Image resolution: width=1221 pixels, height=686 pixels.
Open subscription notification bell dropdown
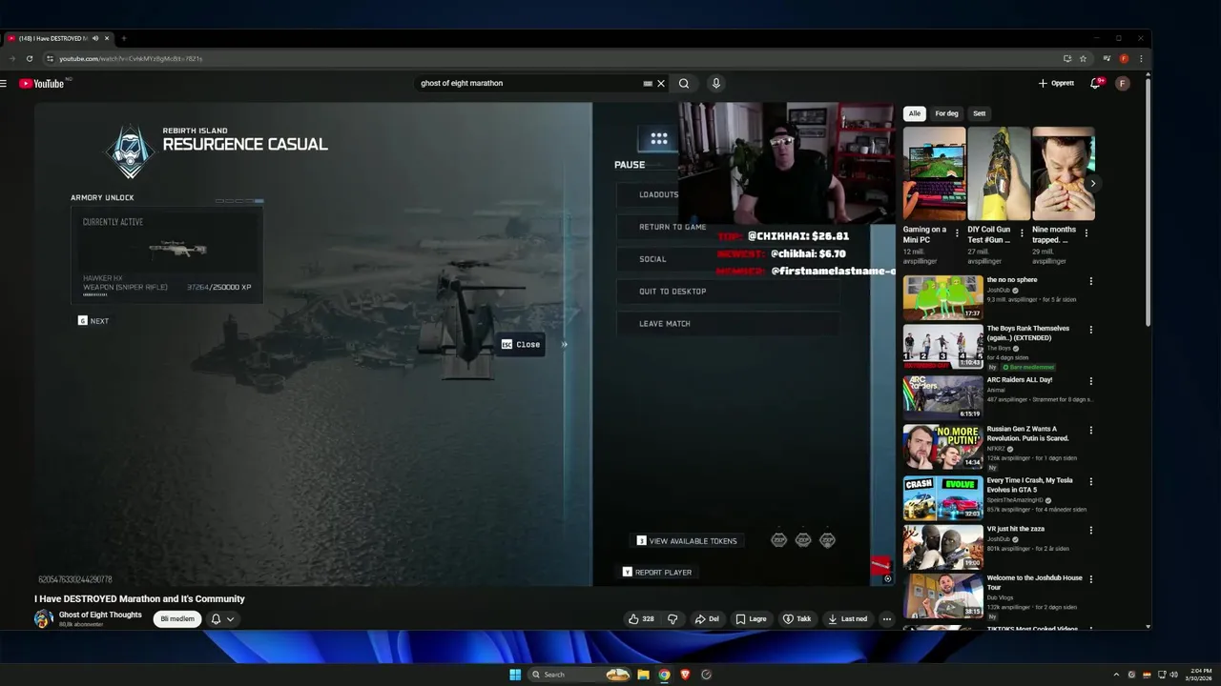click(222, 619)
